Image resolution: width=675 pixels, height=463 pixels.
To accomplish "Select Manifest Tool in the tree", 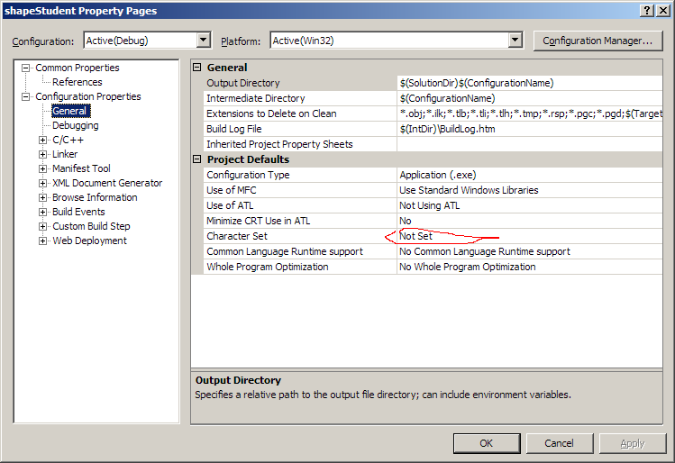I will 81,168.
